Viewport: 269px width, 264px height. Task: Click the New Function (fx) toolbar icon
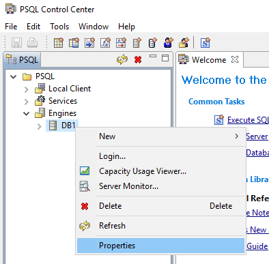(x=105, y=42)
